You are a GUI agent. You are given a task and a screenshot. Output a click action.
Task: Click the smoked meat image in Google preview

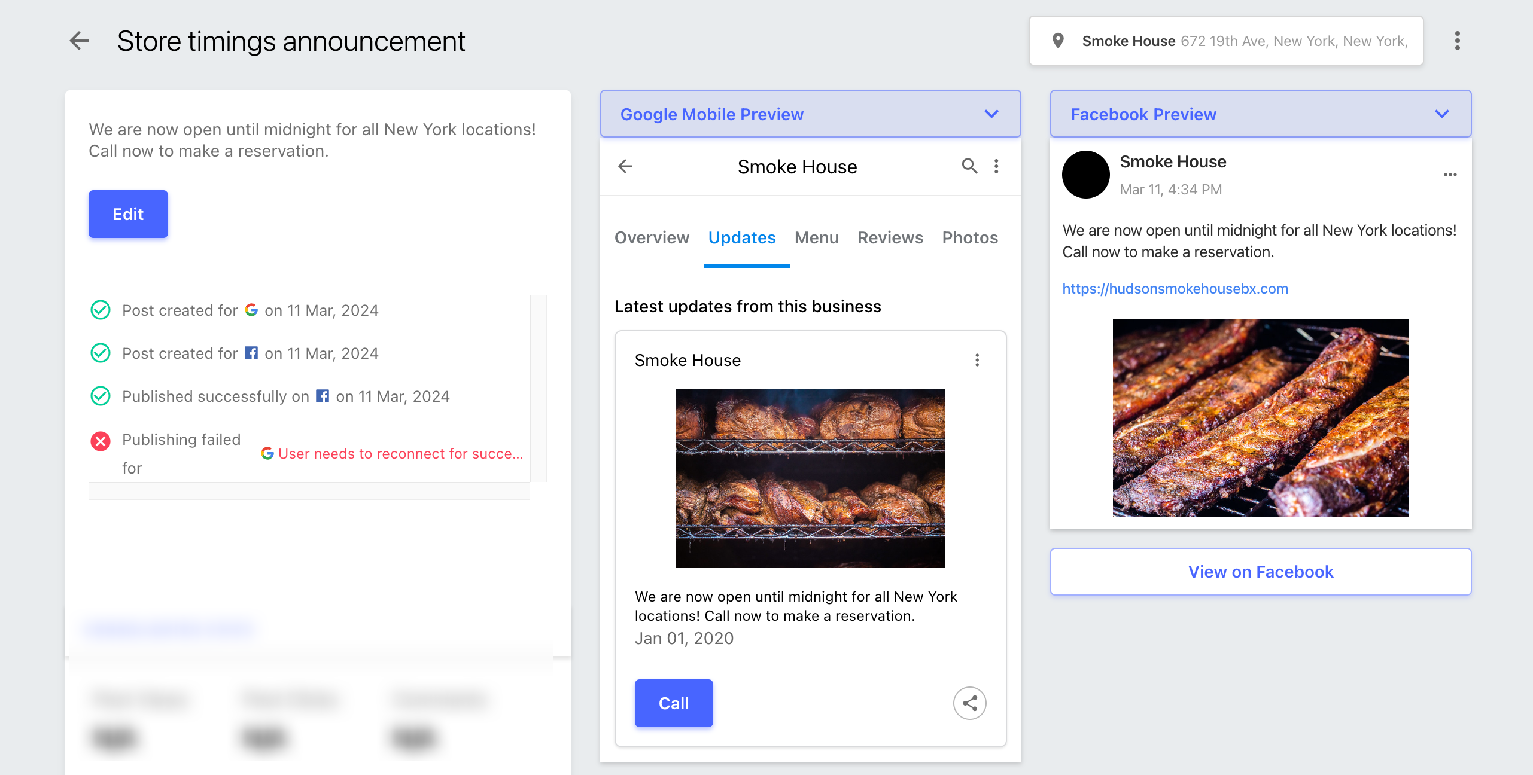(x=811, y=478)
